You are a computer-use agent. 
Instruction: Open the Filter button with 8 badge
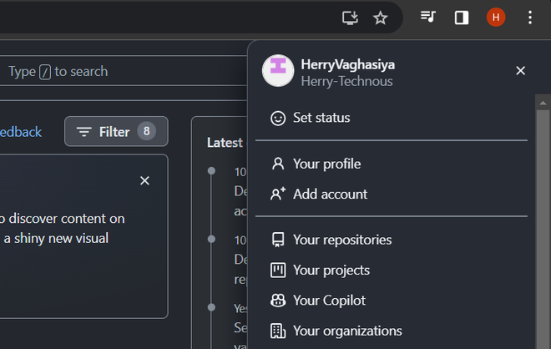coord(116,131)
